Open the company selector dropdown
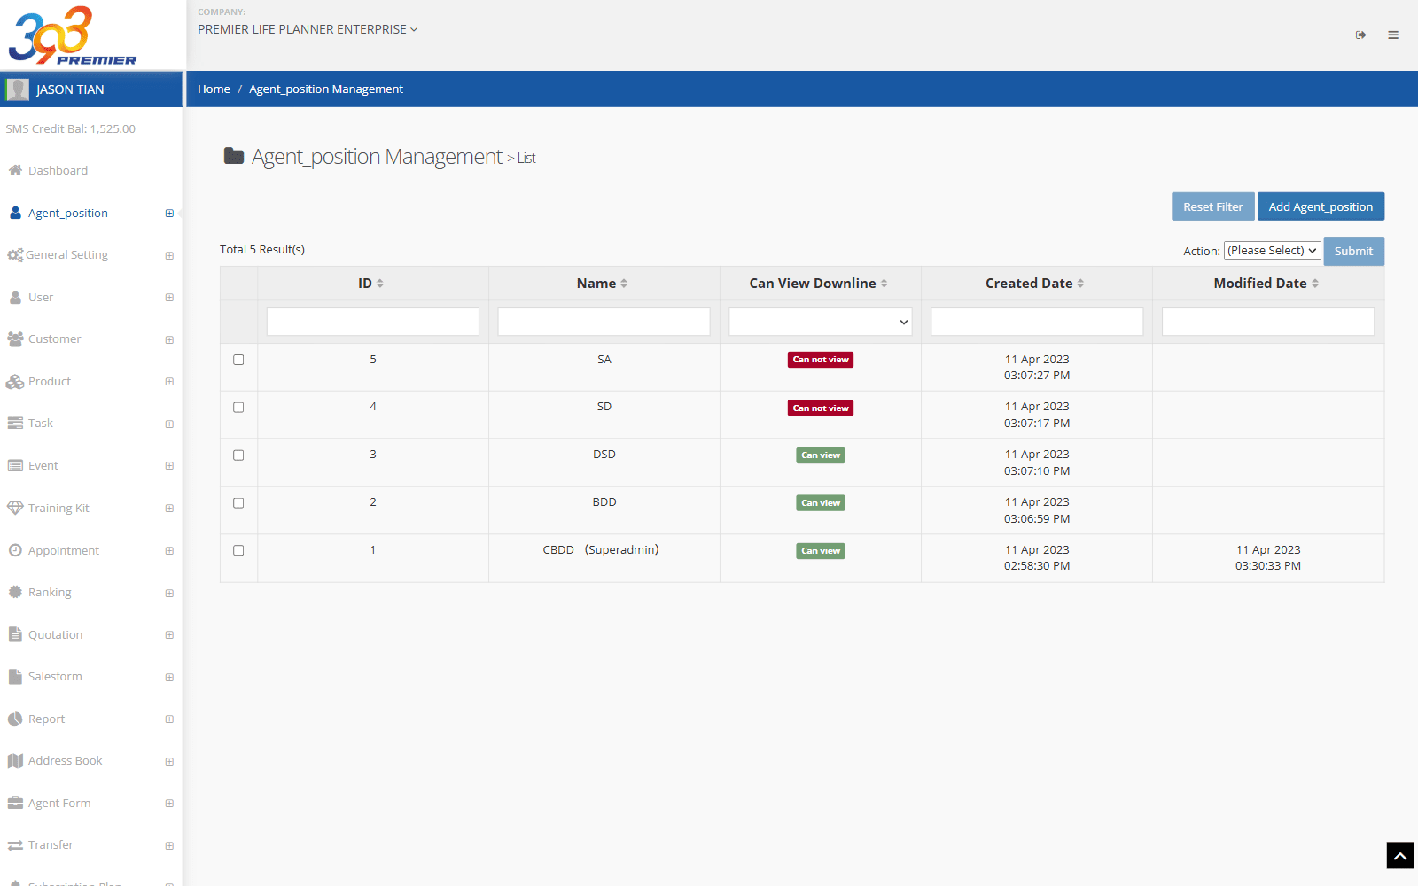1418x886 pixels. (x=308, y=29)
